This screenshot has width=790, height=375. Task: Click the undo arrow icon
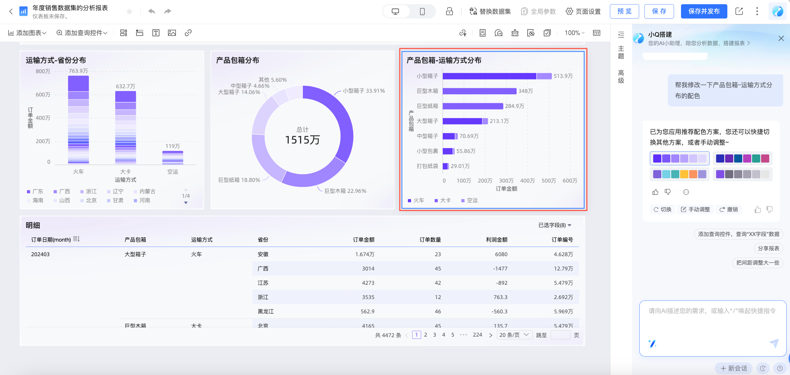151,11
